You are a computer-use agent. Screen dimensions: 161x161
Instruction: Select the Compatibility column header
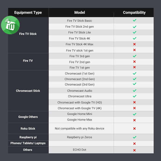[x=134, y=13]
